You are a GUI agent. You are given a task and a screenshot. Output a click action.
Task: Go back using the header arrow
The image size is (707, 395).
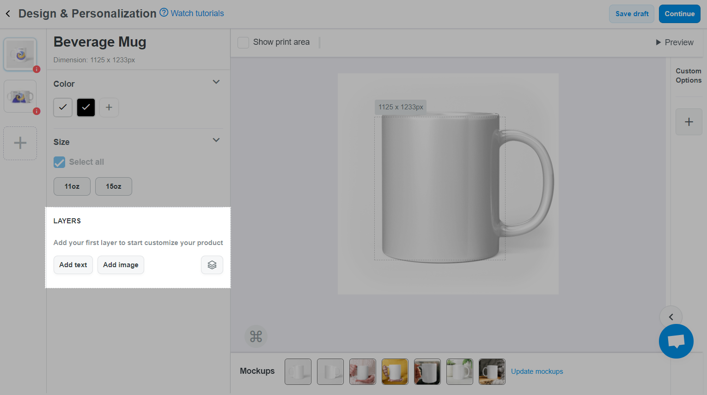tap(8, 14)
